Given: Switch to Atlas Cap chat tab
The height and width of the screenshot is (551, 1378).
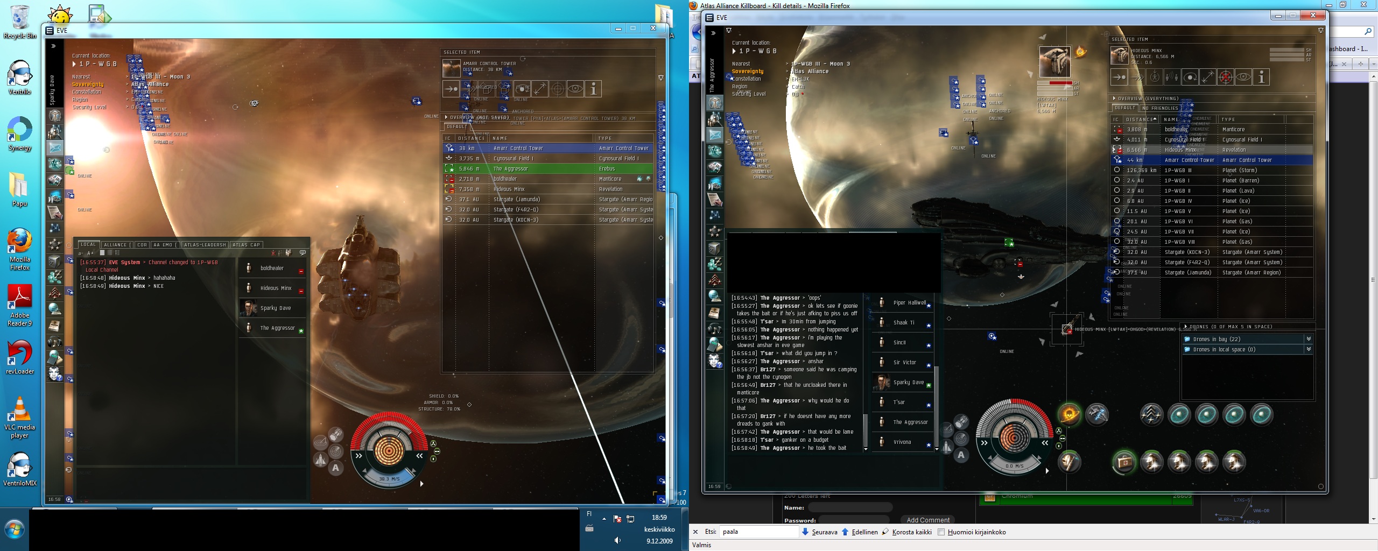Looking at the screenshot, I should pos(246,244).
